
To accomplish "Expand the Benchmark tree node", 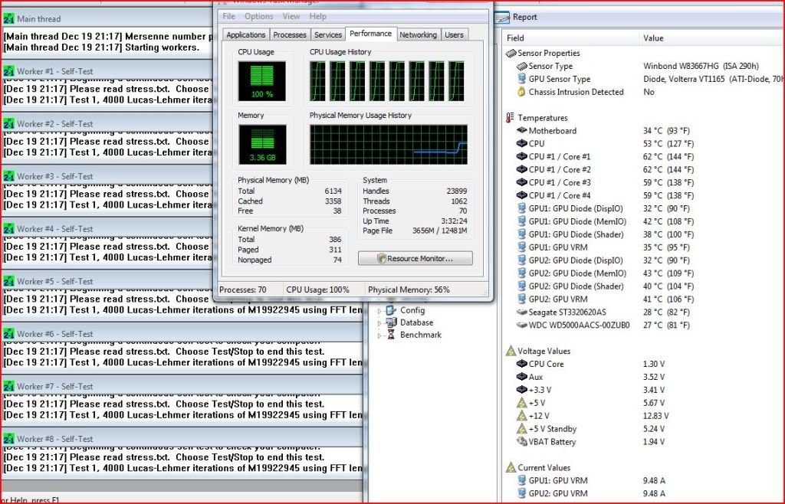I will (x=378, y=335).
